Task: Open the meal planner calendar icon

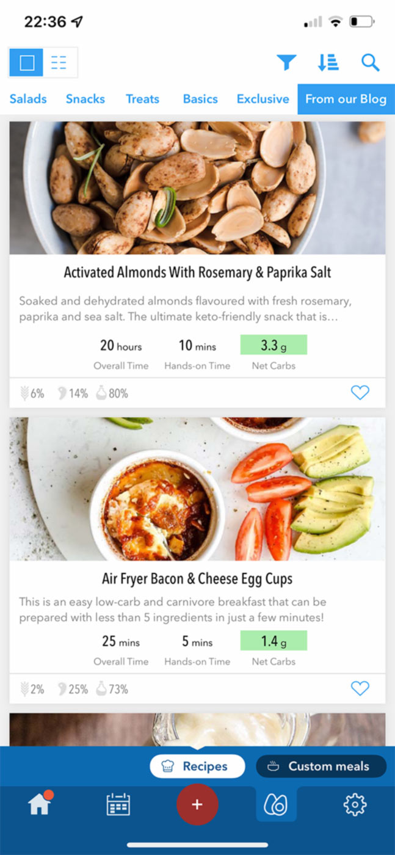Action: tap(118, 804)
